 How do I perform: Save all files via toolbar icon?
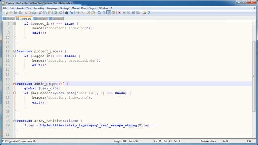point(20,12)
